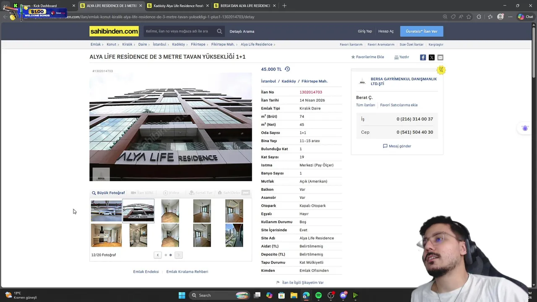The width and height of the screenshot is (537, 302).
Task: Click the price history clock icon
Action: tap(287, 69)
